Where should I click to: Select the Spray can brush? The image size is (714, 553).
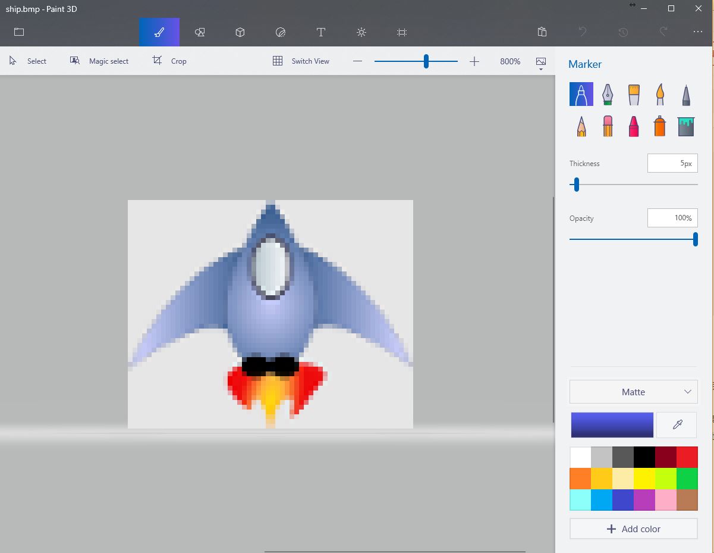click(659, 126)
